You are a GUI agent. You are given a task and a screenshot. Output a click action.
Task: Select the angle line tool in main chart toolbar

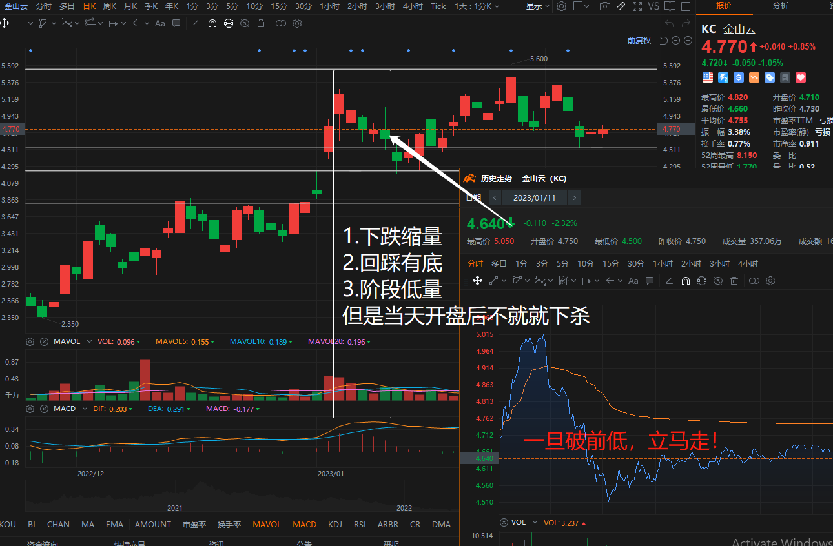196,23
